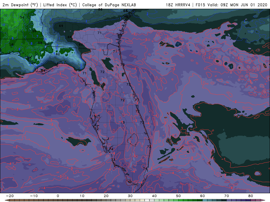Click the -5 lifted index contour label
This screenshot has height=202, width=270.
coord(159,175)
